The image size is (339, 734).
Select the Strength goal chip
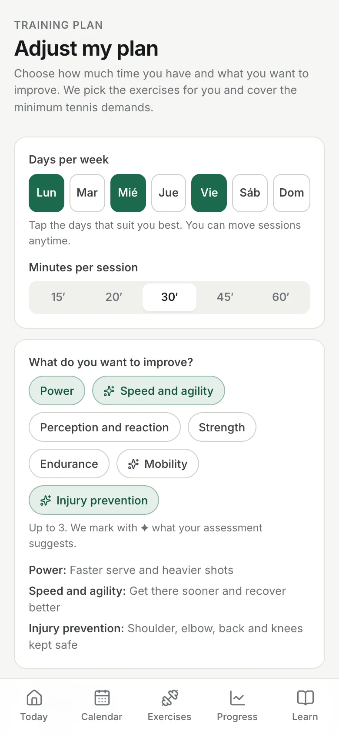click(222, 427)
